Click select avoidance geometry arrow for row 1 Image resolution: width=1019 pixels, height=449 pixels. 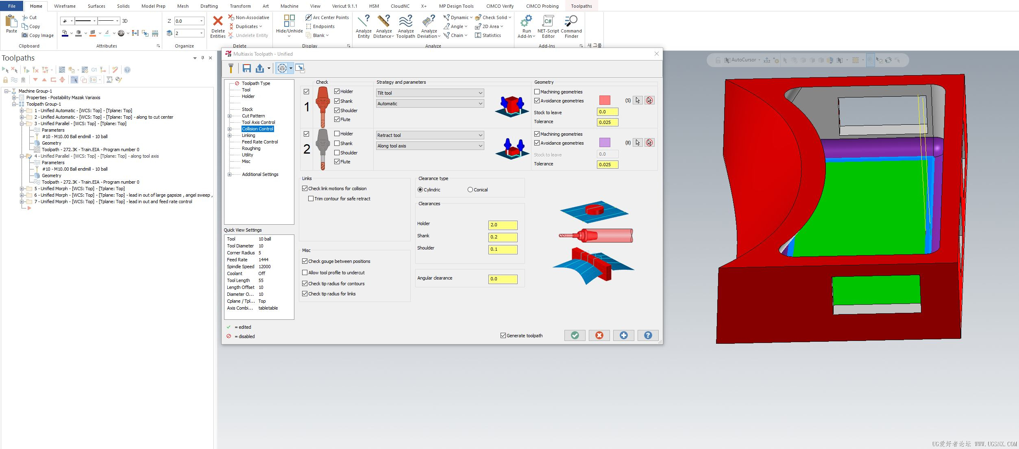coord(637,100)
